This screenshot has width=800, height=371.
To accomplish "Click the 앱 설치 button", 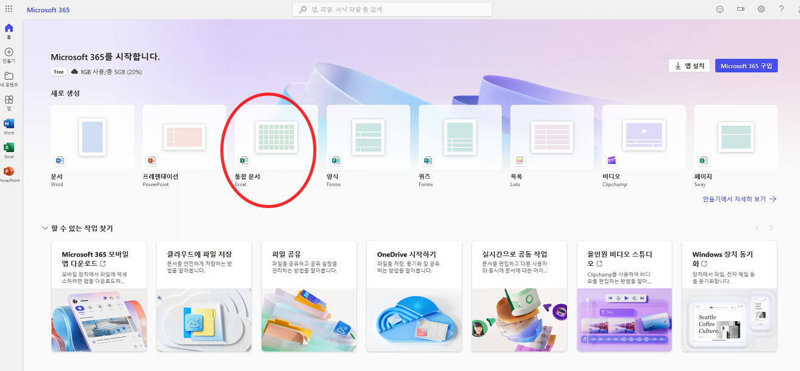I will point(689,66).
